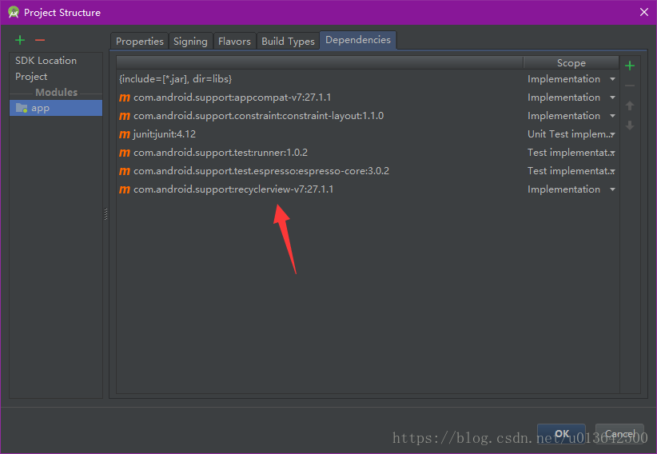Viewport: 657px width, 454px height.
Task: Click the Maven icon beside espresso-core dependency
Action: tap(125, 172)
